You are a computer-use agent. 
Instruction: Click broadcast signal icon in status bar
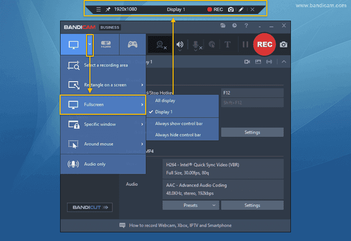click(x=269, y=62)
